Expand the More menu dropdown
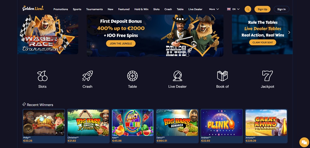Viewport: 310px width, 148px height. pyautogui.click(x=214, y=9)
